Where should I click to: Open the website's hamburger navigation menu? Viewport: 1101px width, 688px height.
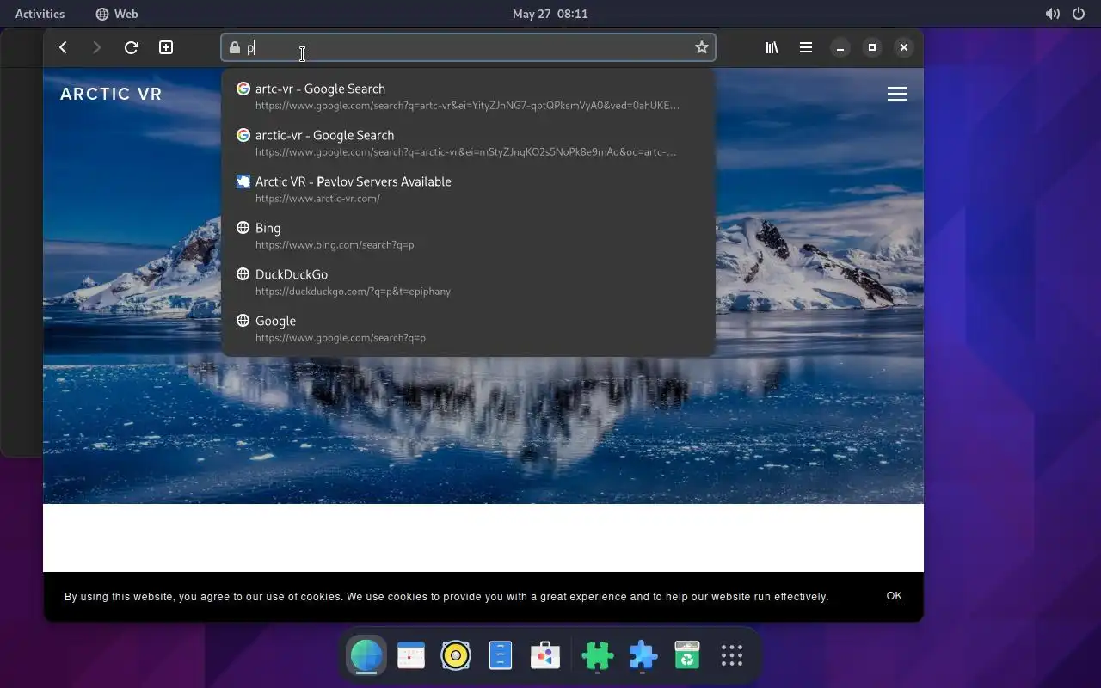click(x=897, y=94)
